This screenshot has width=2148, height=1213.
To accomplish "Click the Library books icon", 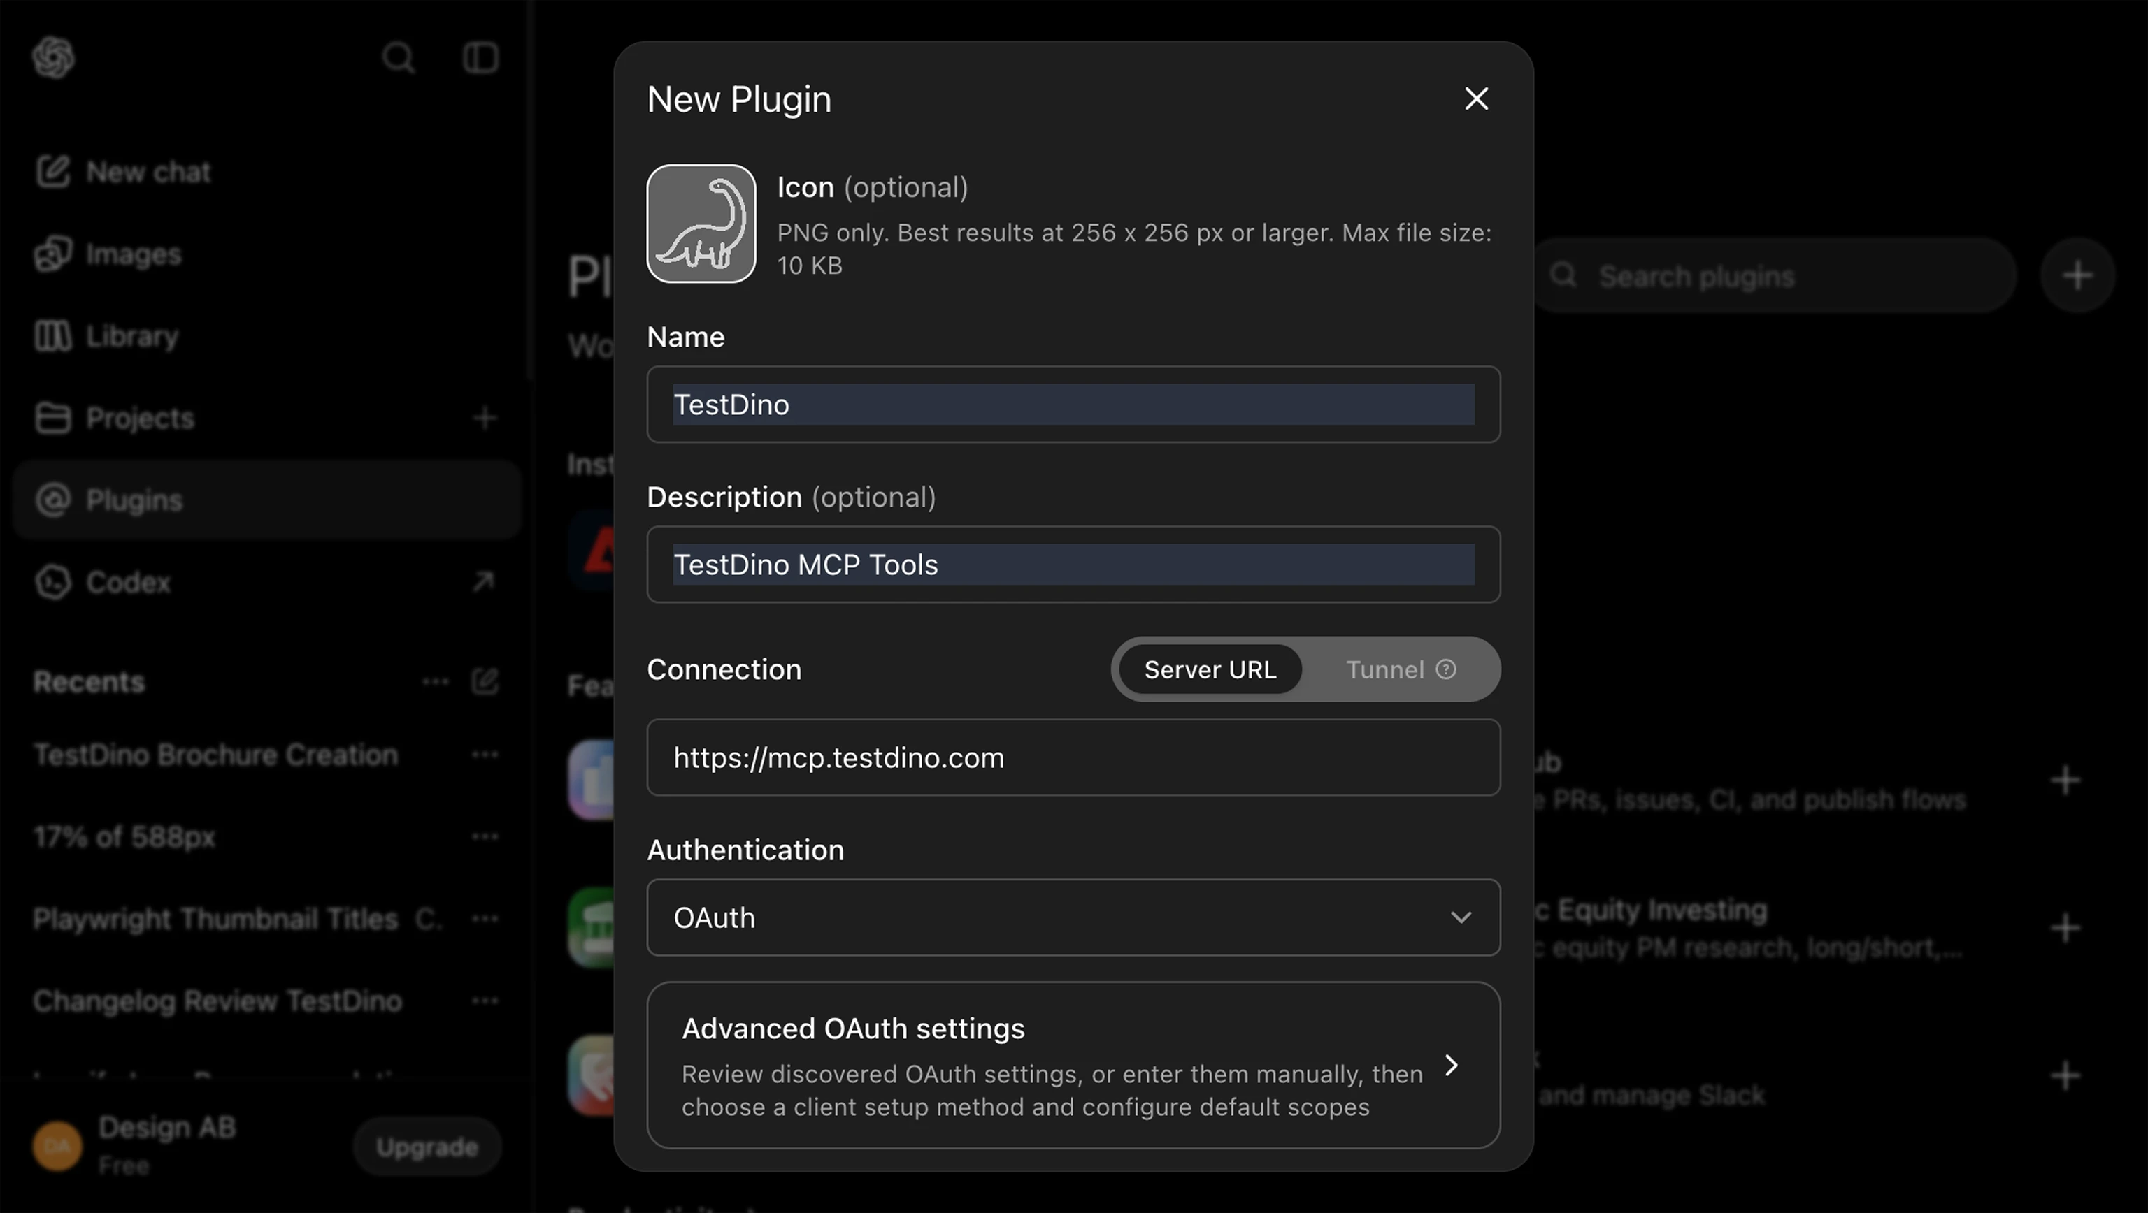I will click(53, 335).
